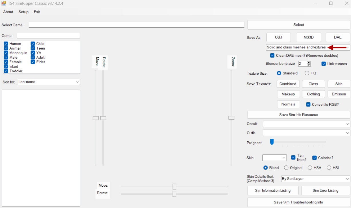Expand the Occult dropdown list
This screenshot has width=351, height=208.
(306, 124)
